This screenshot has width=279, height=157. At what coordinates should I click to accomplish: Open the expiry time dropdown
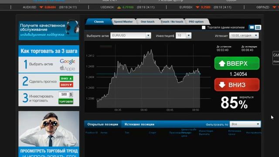point(244,35)
